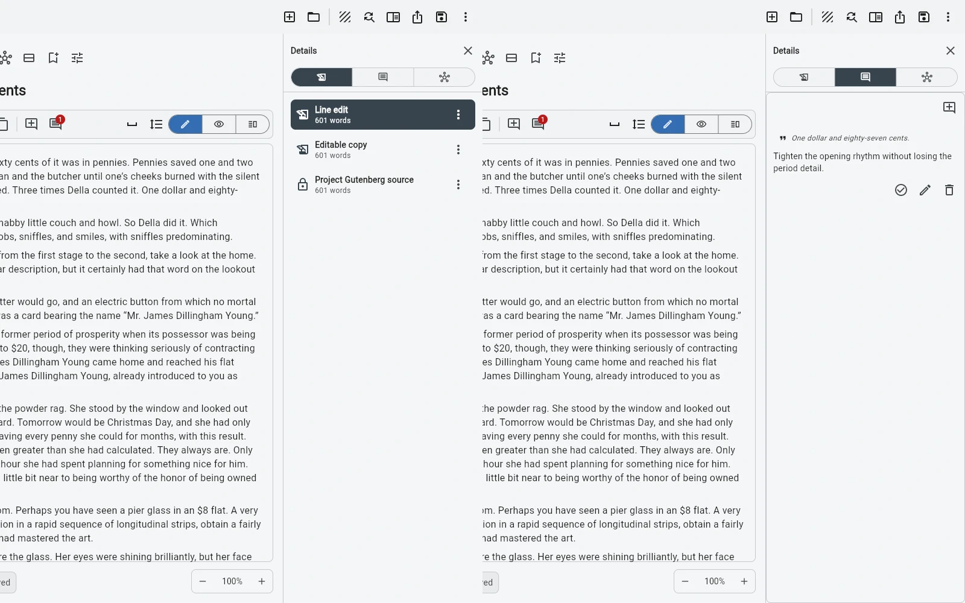Zoom out with minus in right window
The width and height of the screenshot is (965, 603).
coord(685,581)
